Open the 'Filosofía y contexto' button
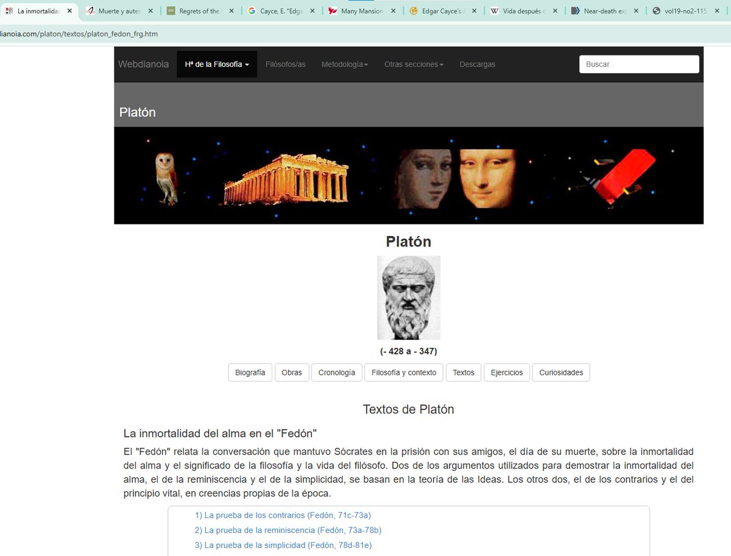The height and width of the screenshot is (556, 731). pyautogui.click(x=404, y=373)
